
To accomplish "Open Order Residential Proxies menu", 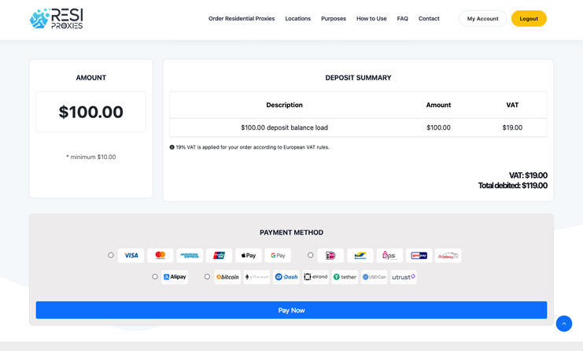I will 242,19.
